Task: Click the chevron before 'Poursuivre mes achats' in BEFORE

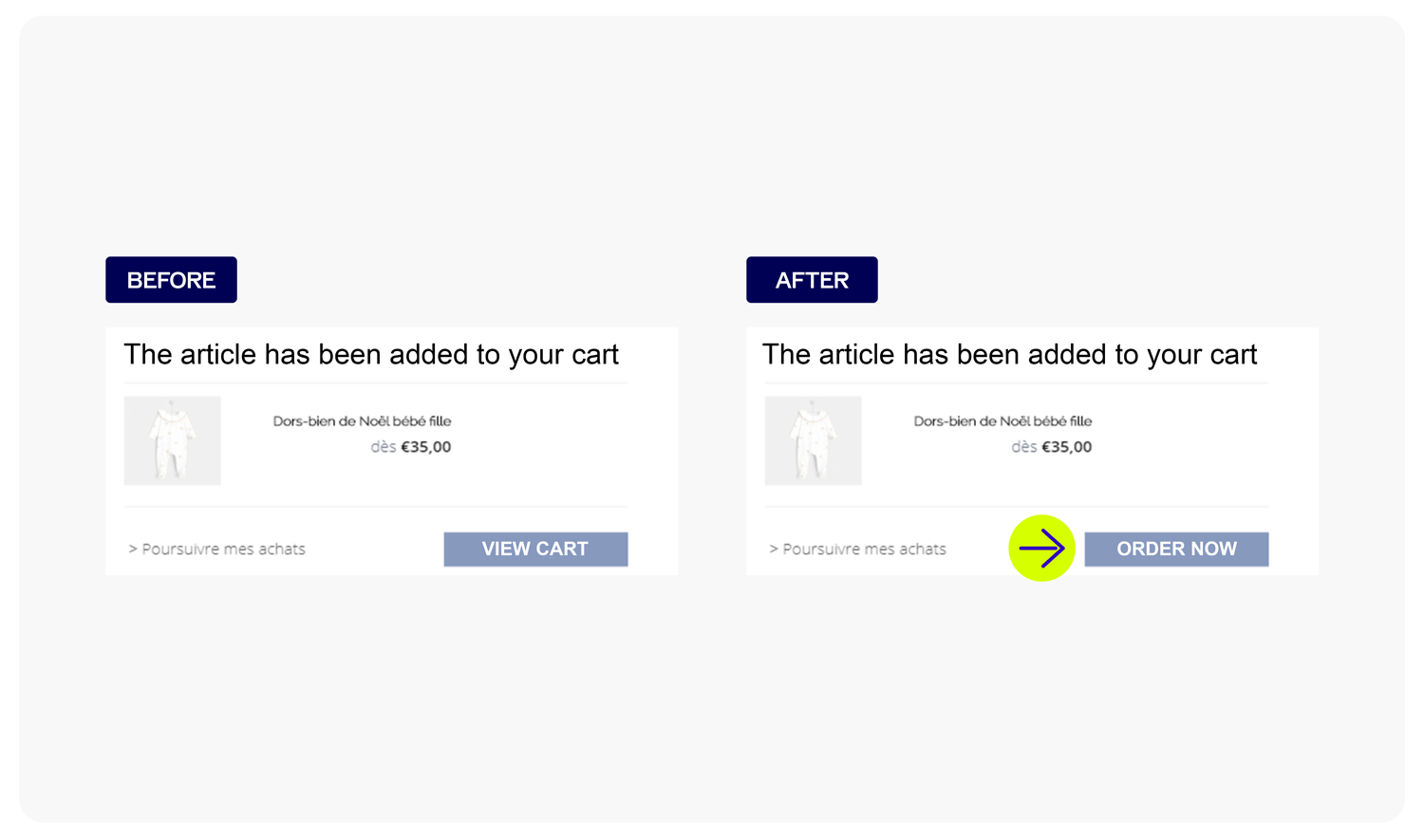Action: pos(133,549)
